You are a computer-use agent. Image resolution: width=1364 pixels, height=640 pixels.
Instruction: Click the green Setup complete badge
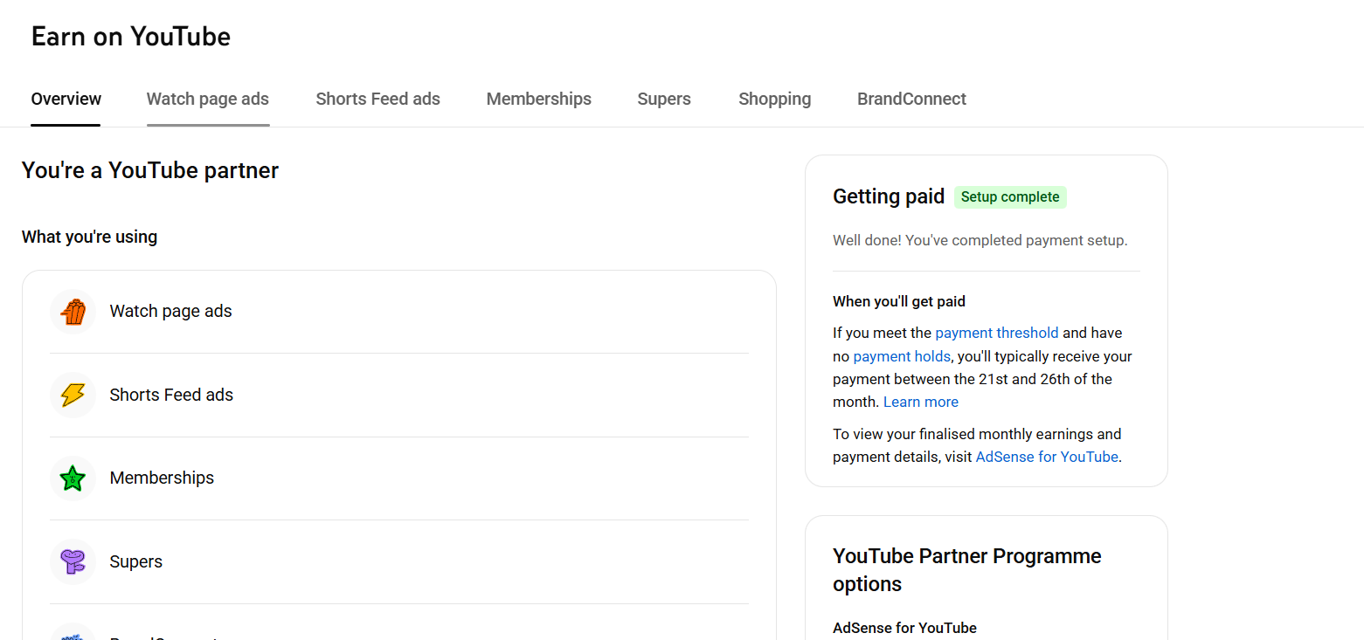coord(1009,197)
